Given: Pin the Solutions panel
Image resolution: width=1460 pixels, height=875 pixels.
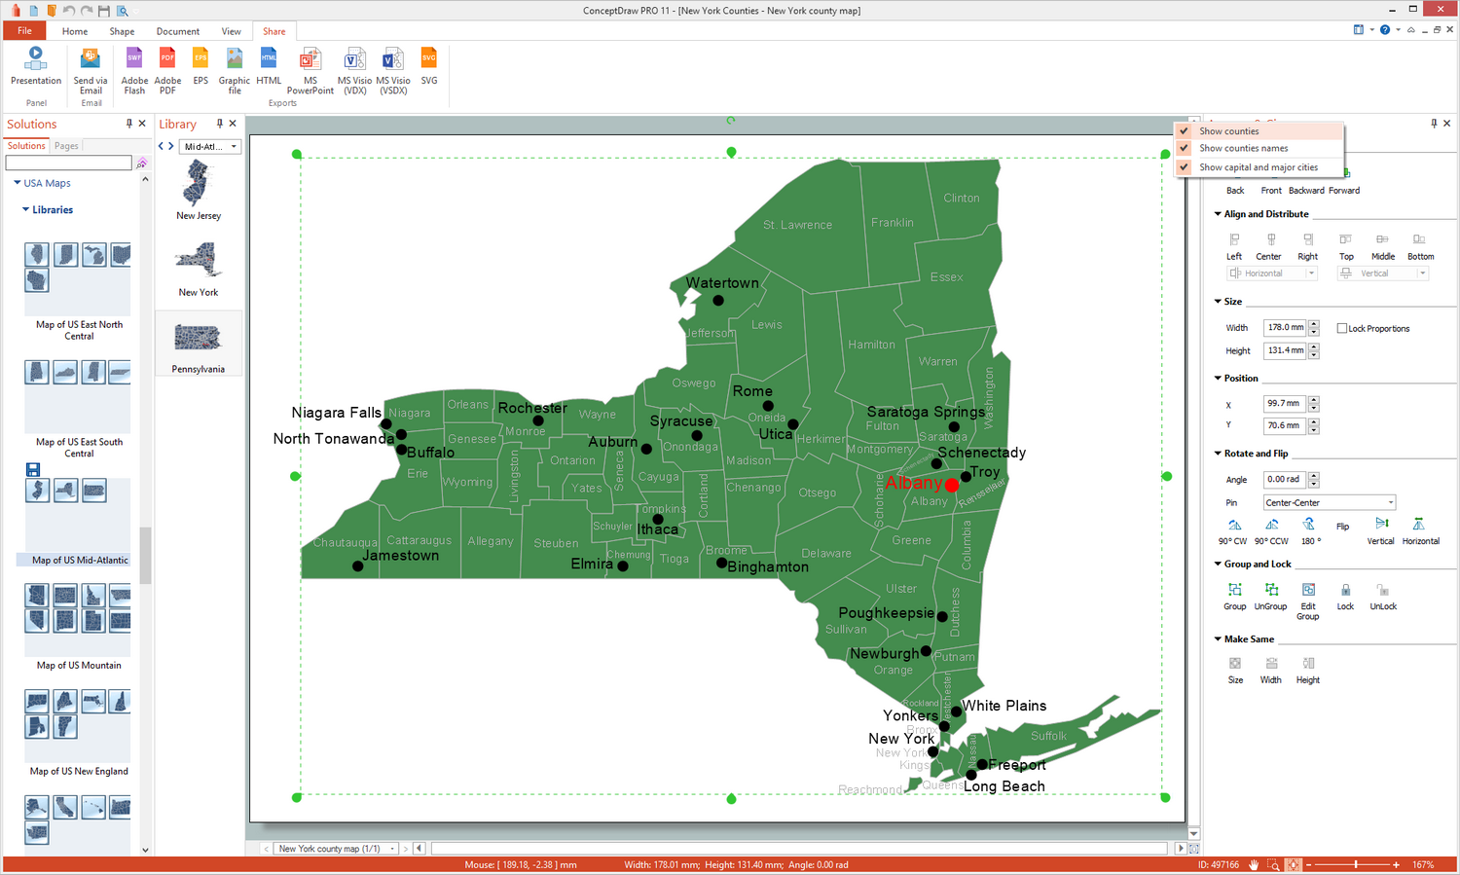Looking at the screenshot, I should (x=128, y=124).
